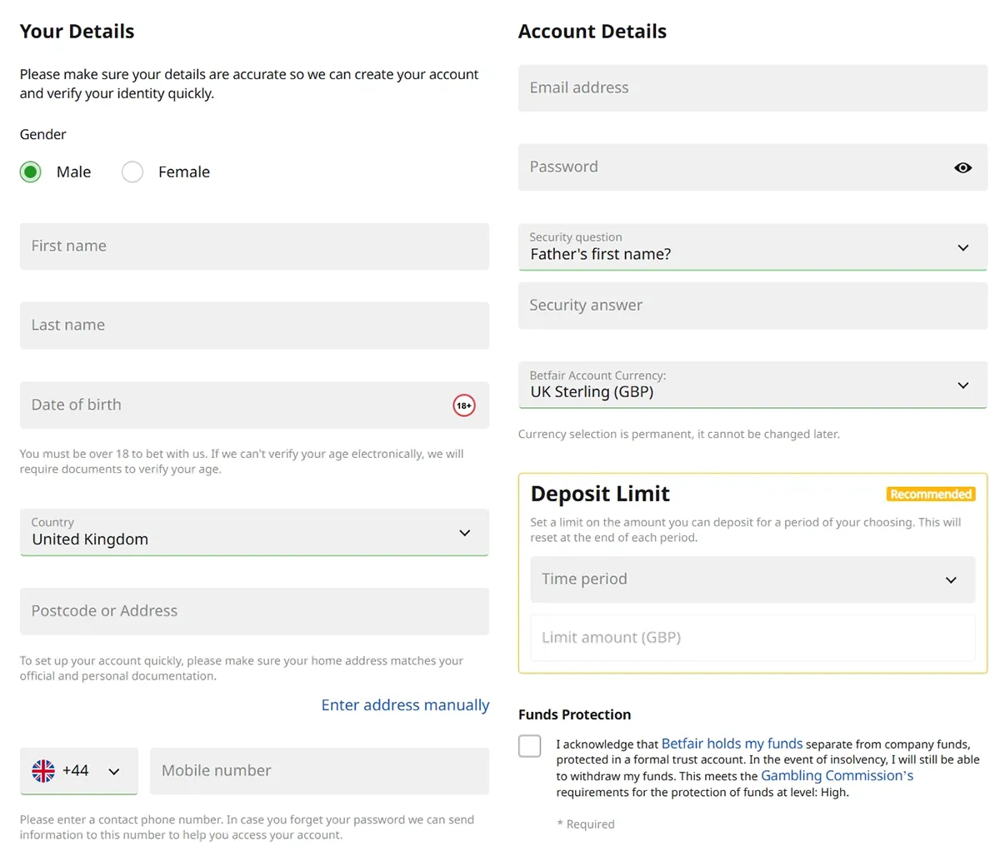Open the +44 dialing code dropdown
The width and height of the screenshot is (1000, 851).
(79, 770)
